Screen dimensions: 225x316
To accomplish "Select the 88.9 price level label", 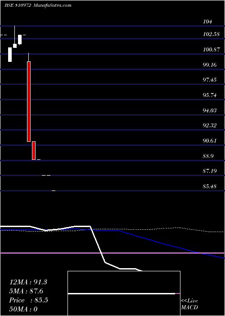I will [208, 156].
